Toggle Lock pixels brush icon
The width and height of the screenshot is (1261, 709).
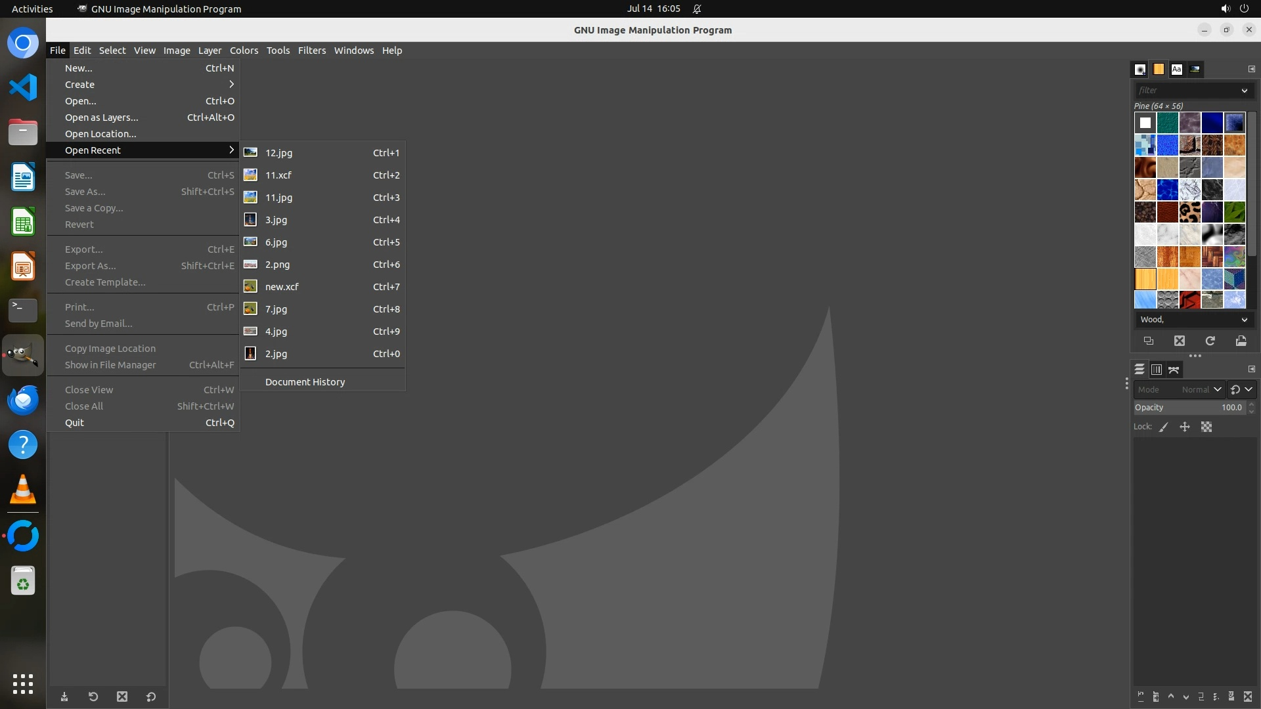point(1164,427)
